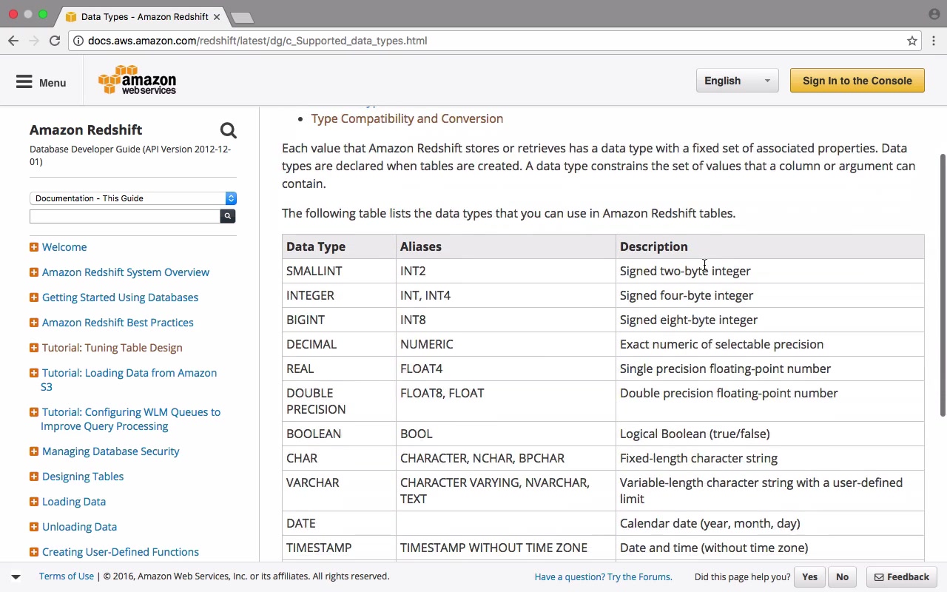Open Type Compatibility and Conversion link
This screenshot has height=592, width=947.
click(407, 118)
